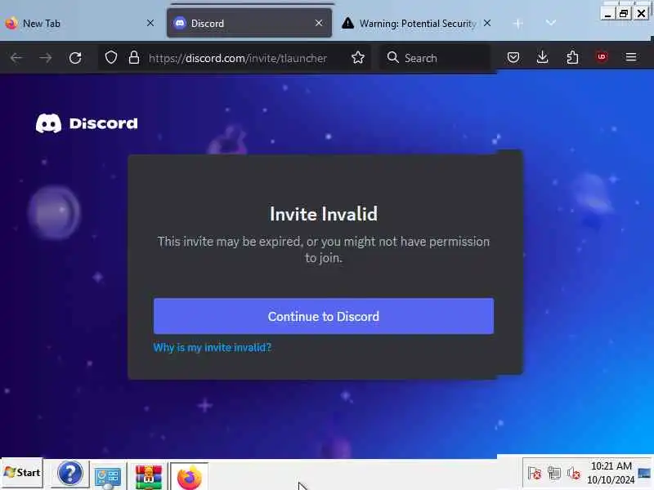Switch to Warning: Potential Security tab
This screenshot has height=490, width=654.
click(418, 24)
